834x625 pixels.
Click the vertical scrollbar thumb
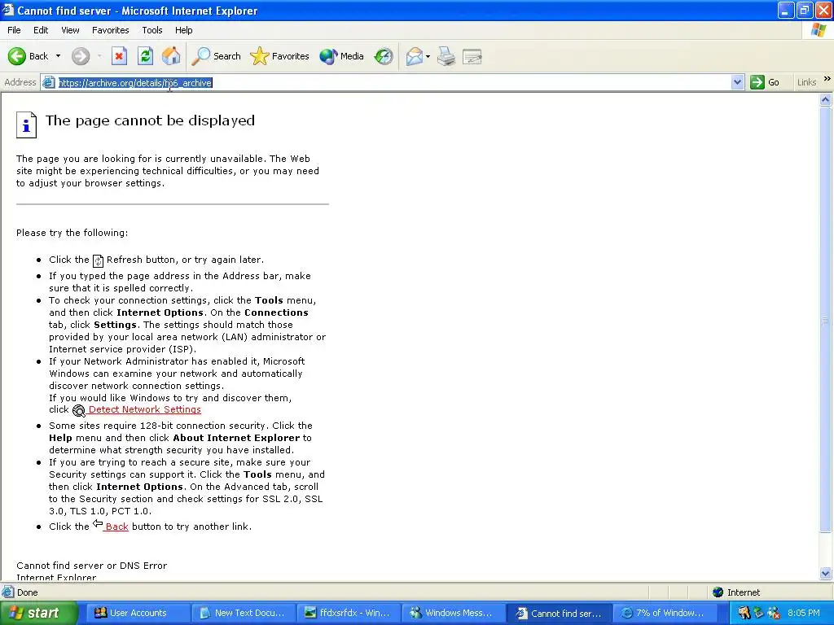pyautogui.click(x=826, y=319)
